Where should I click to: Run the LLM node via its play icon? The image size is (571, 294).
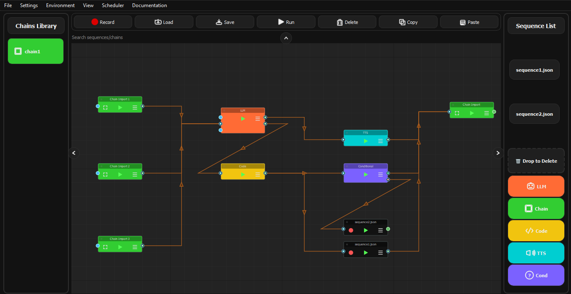coord(242,119)
